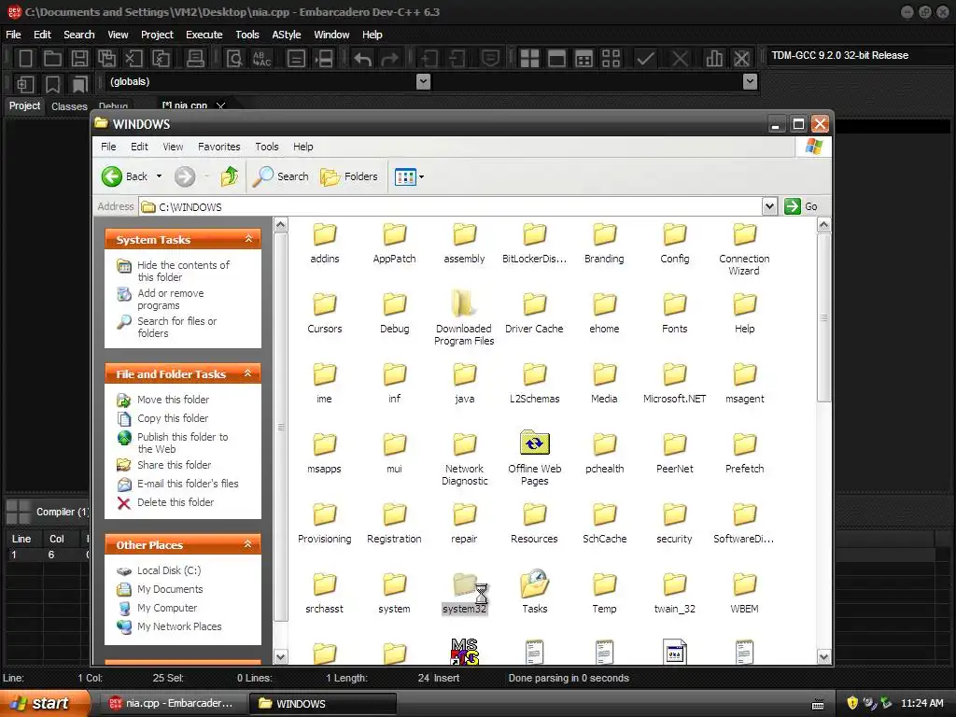The width and height of the screenshot is (956, 717).
Task: Click the green Back arrow in WINDOWS explorer
Action: (112, 176)
